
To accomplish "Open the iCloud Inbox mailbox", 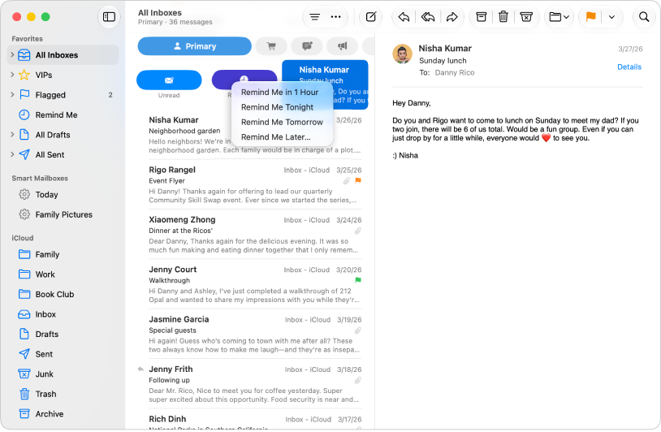I will pos(63,314).
